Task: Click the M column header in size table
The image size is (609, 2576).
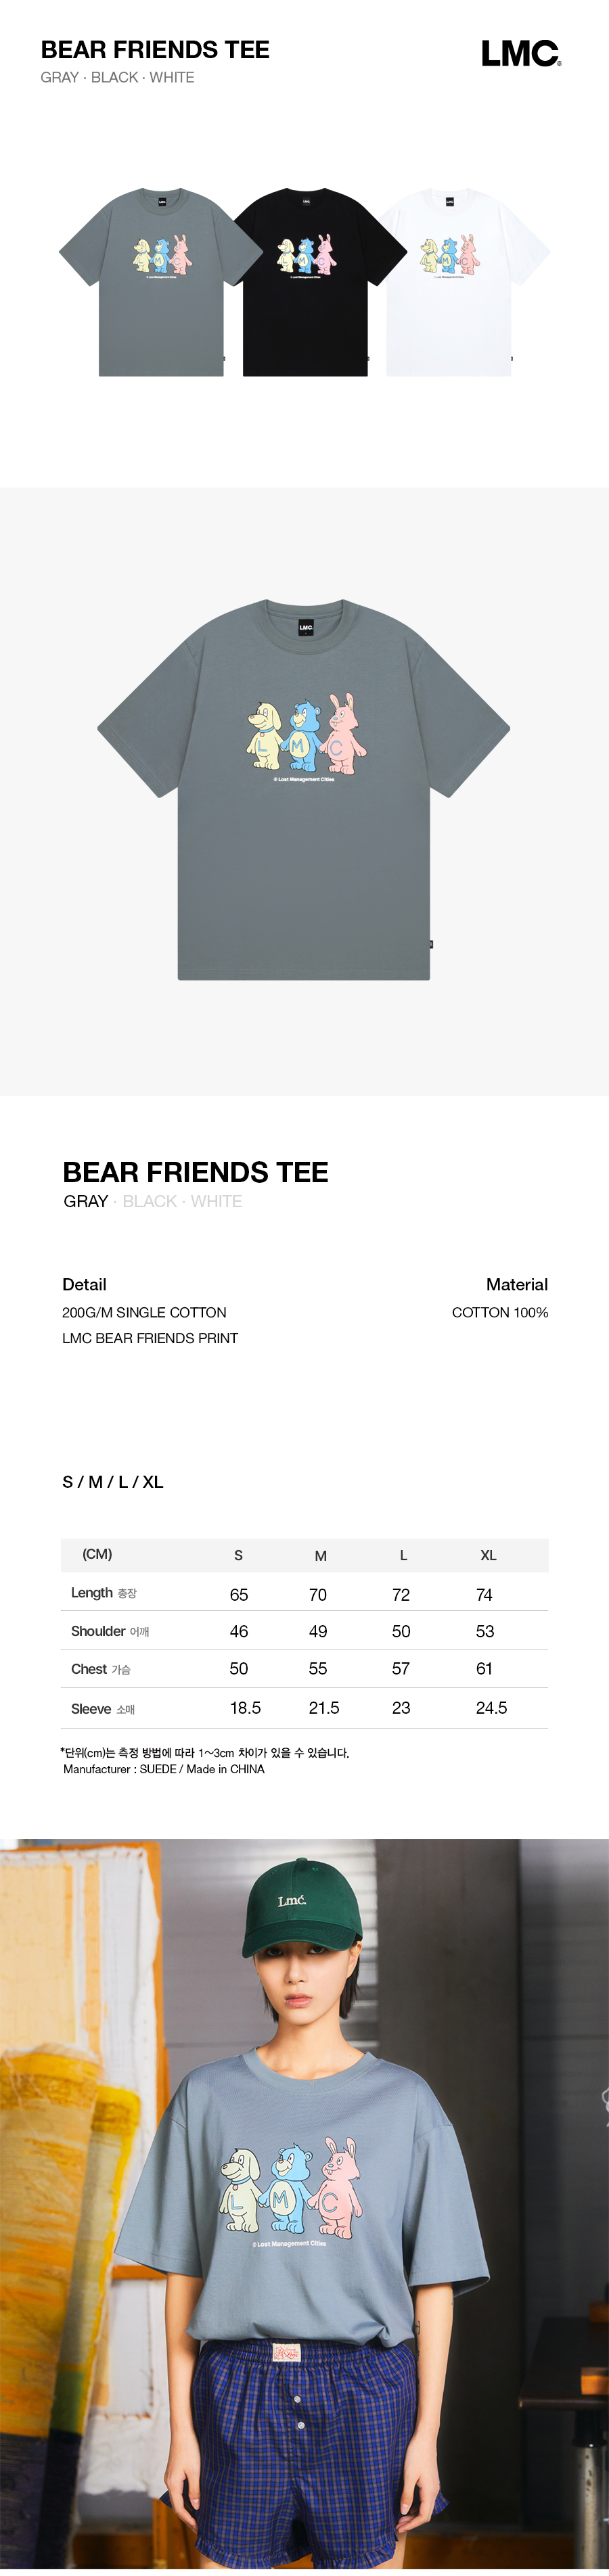Action: coord(321,1555)
